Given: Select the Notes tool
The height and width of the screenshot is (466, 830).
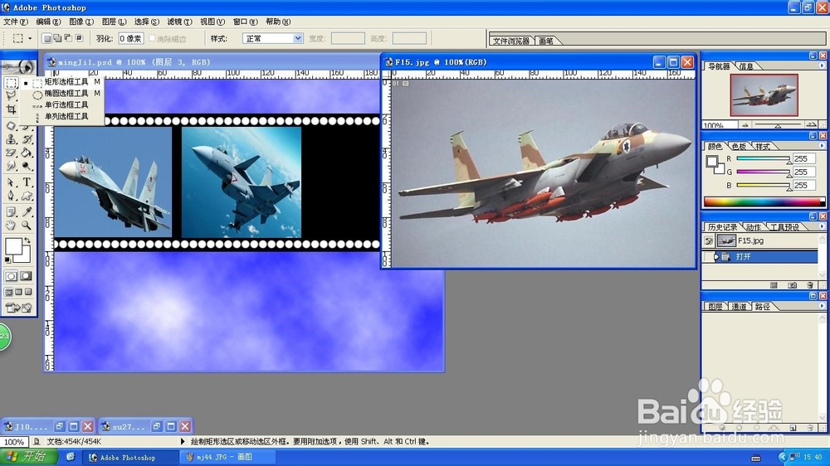Looking at the screenshot, I should click(x=11, y=211).
